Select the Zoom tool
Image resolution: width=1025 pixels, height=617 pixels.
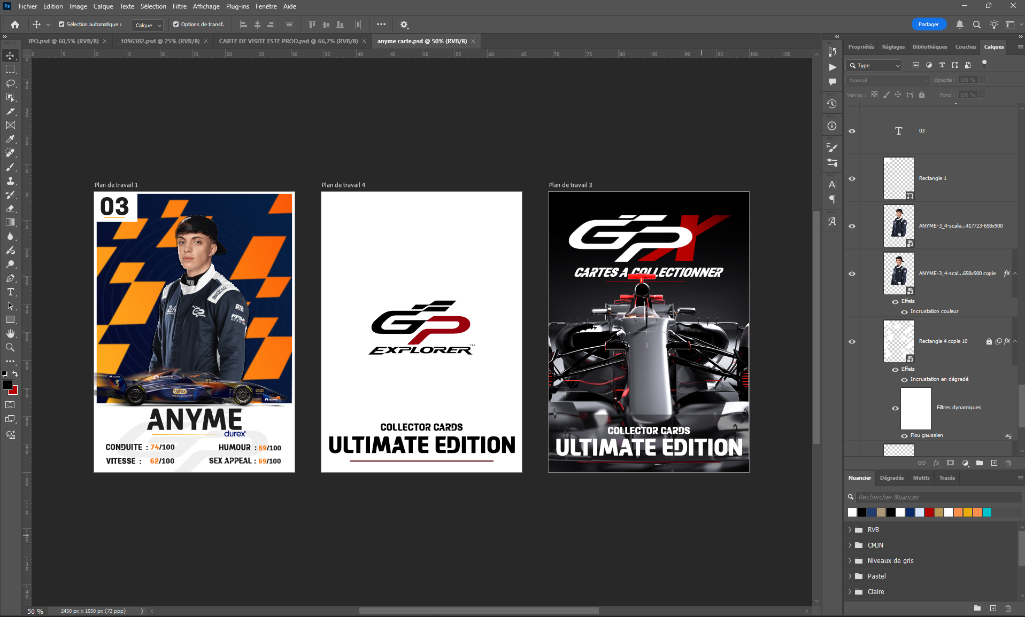(x=10, y=347)
